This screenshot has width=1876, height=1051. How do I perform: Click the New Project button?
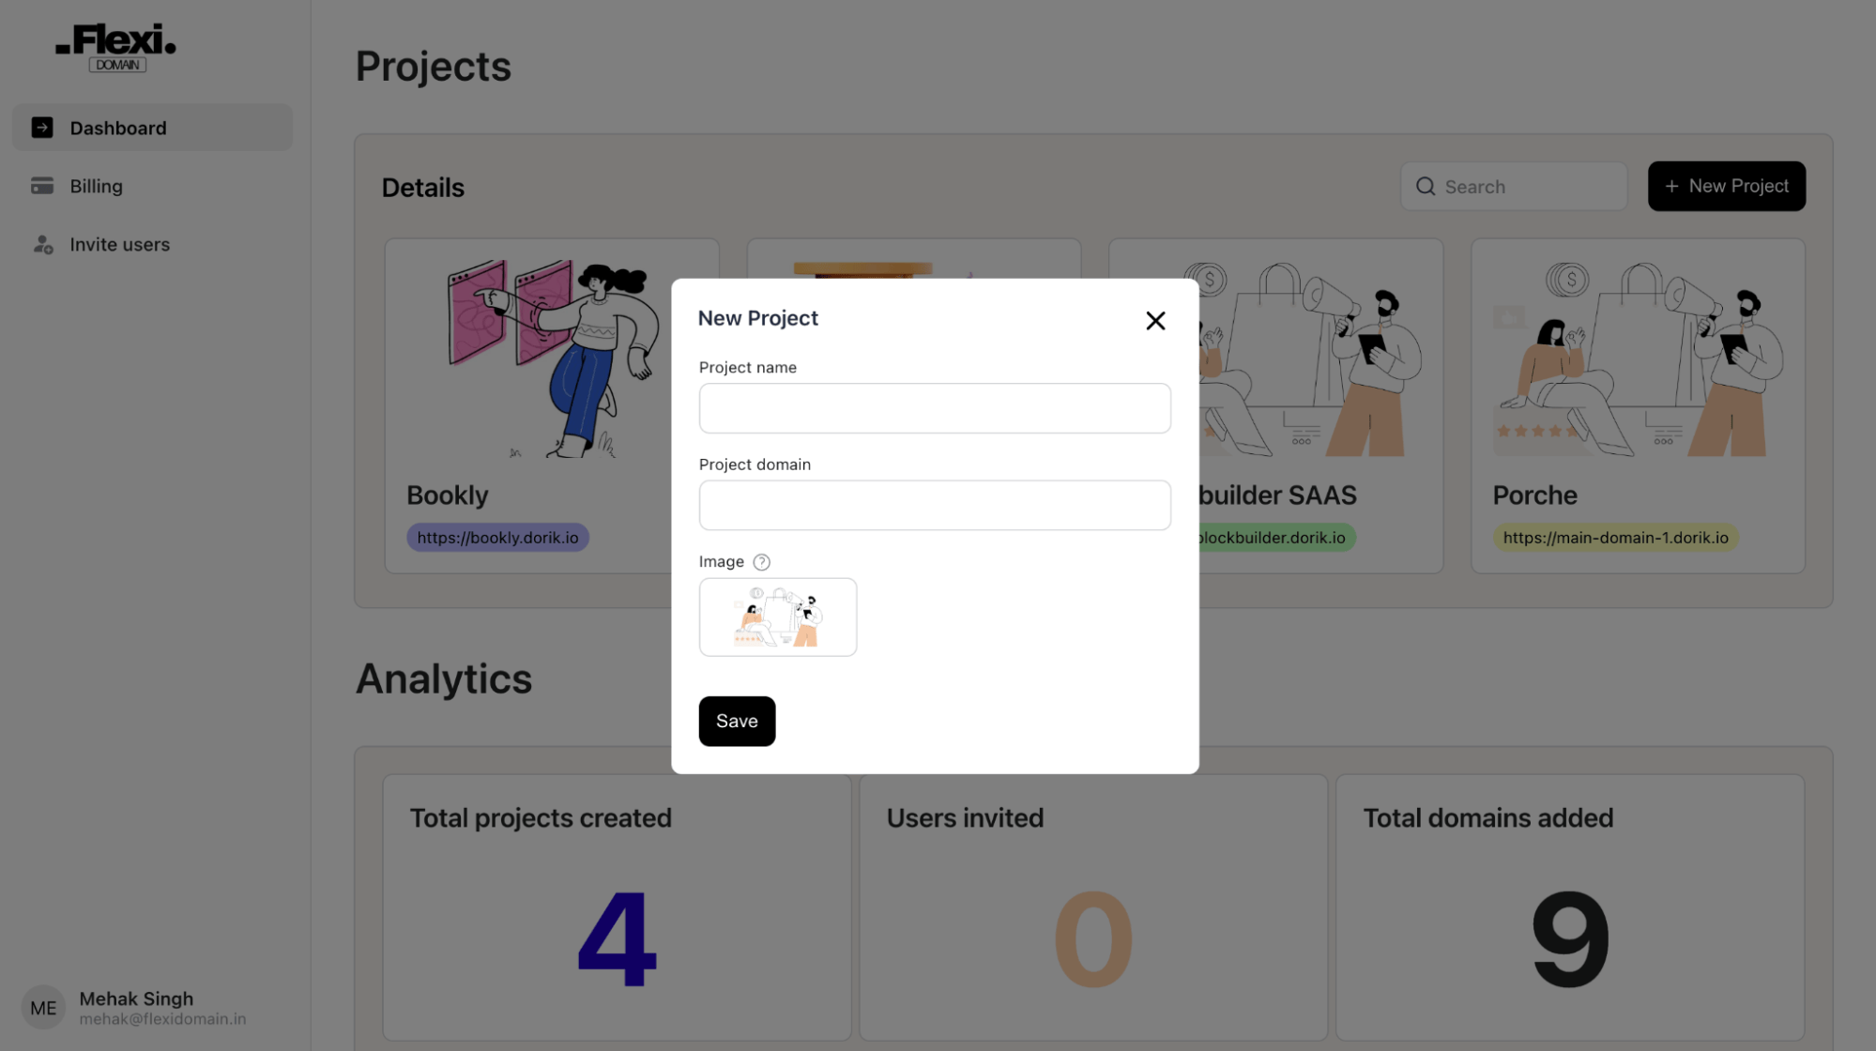pyautogui.click(x=1726, y=186)
